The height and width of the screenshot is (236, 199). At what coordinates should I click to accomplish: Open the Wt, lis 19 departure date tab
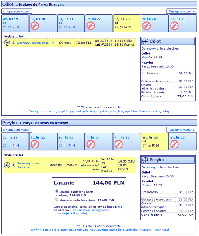(x=15, y=23)
